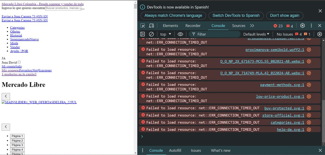Click the AI assistance icon for low-price-product.svg error
The width and height of the screenshot is (325, 155).
309,96
